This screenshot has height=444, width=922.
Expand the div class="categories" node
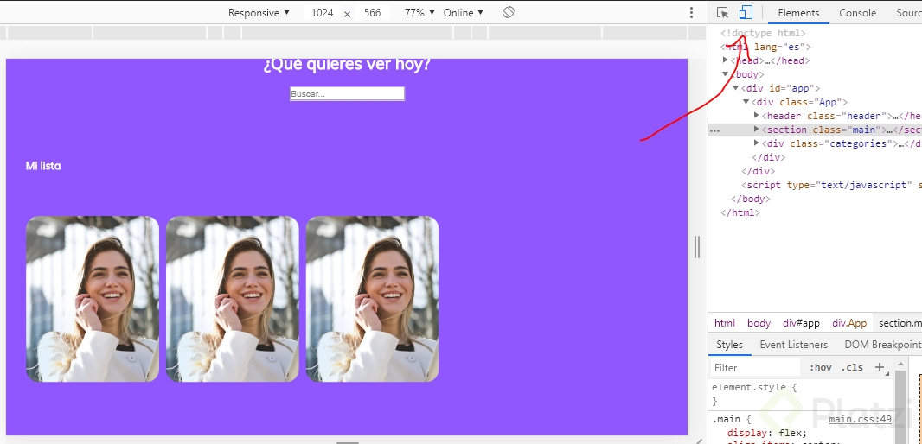[757, 143]
